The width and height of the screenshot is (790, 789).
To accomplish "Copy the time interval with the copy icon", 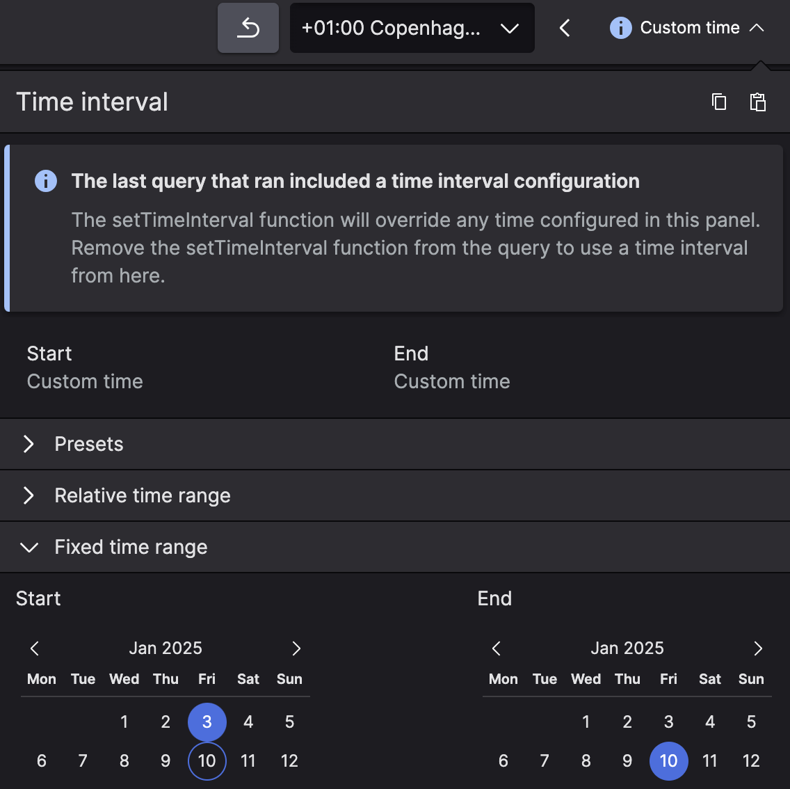I will 719,102.
